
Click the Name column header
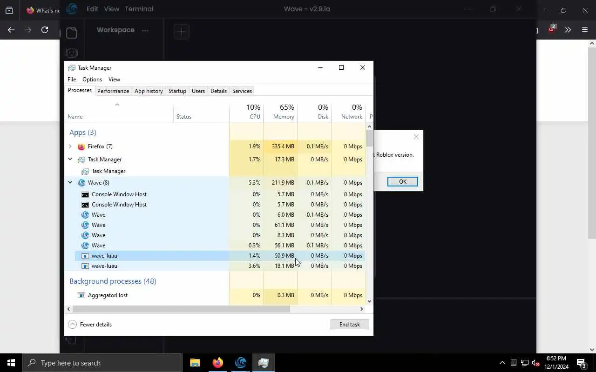pos(119,112)
